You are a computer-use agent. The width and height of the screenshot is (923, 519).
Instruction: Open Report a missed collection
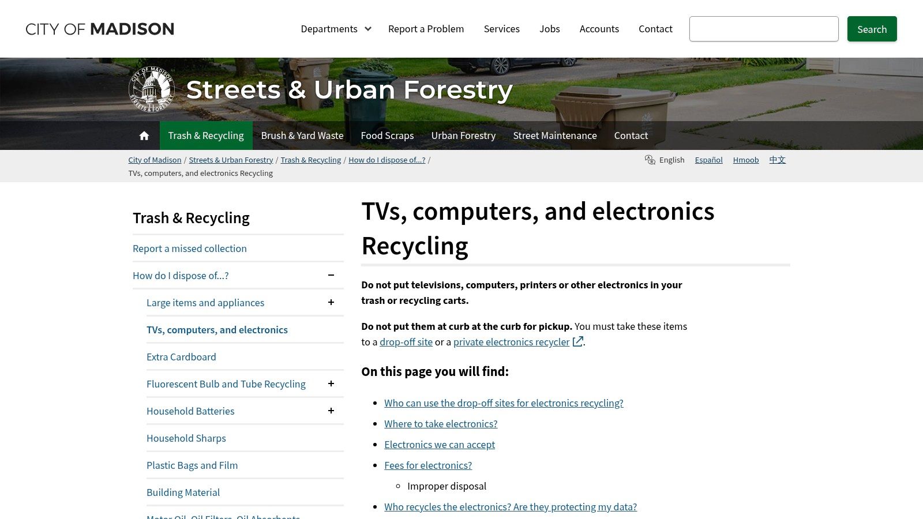[190, 248]
